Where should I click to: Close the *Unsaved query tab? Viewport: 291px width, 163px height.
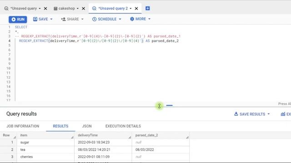45,9
